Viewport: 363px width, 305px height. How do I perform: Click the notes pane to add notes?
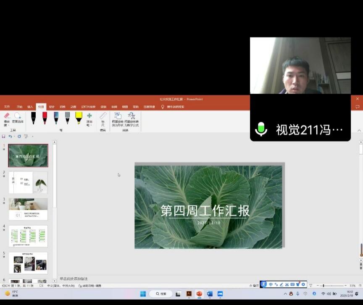click(168, 279)
